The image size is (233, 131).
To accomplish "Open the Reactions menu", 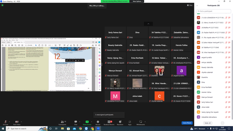I will tap(120, 123).
